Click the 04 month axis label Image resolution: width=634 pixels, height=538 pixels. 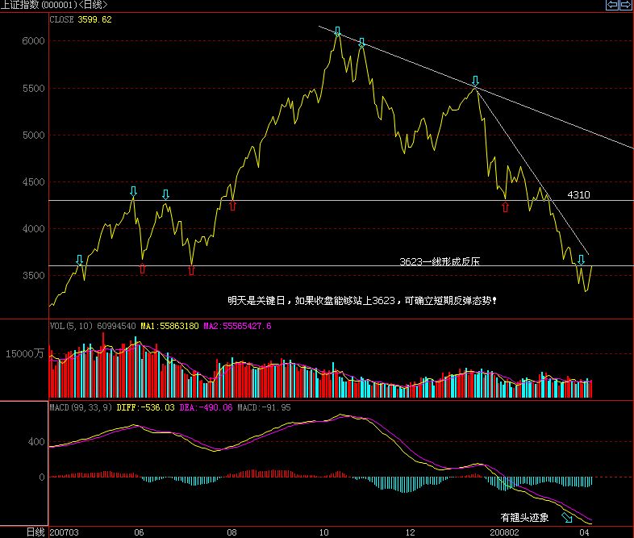(x=584, y=532)
